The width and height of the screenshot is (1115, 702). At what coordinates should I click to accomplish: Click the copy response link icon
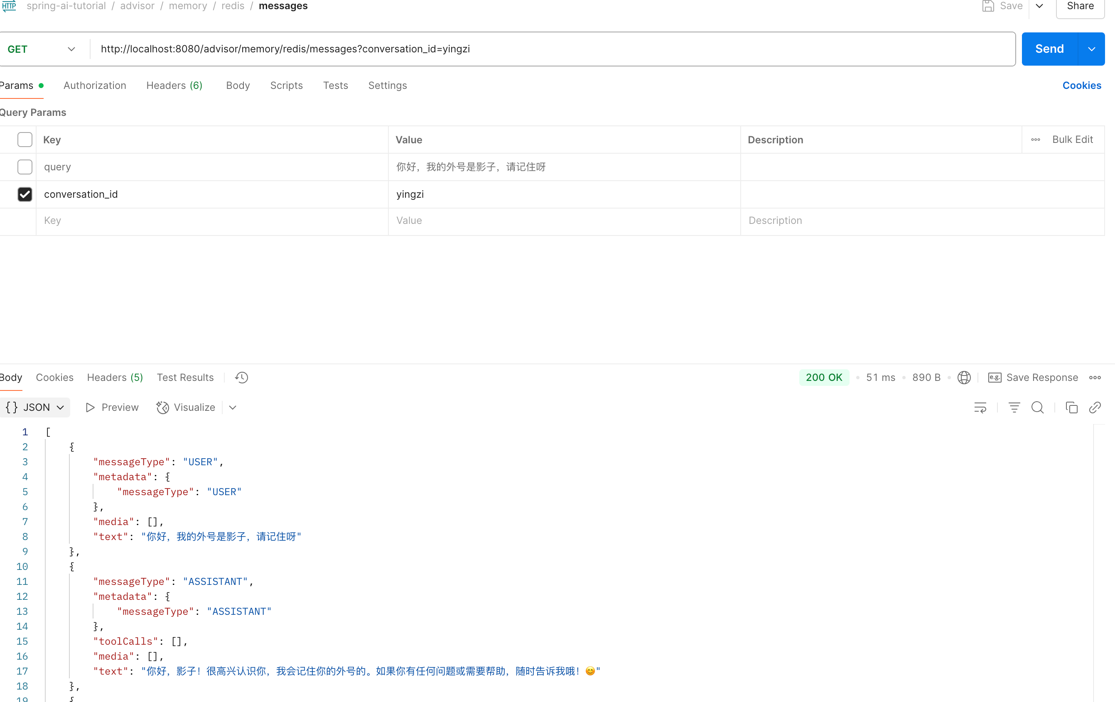[1095, 407]
